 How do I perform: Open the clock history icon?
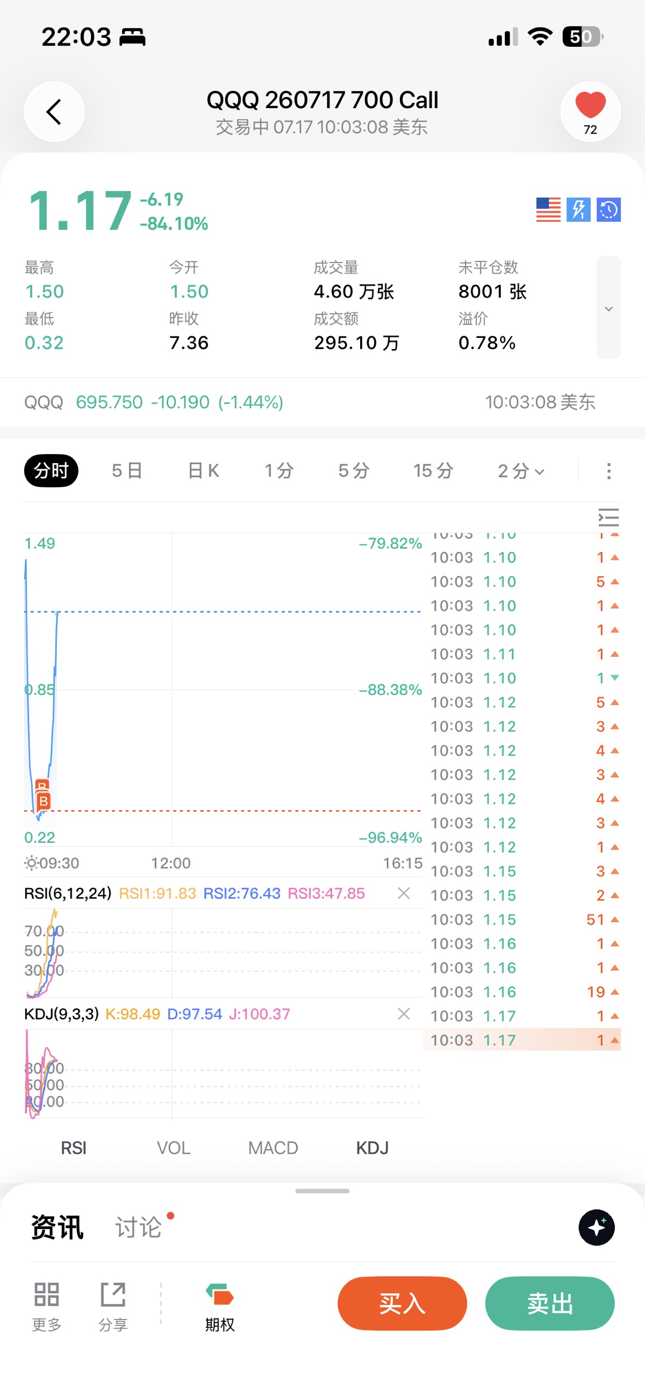pos(608,209)
